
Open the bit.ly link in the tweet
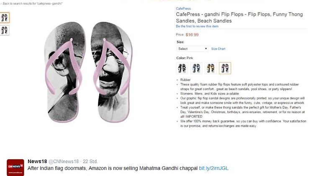(x=214, y=168)
